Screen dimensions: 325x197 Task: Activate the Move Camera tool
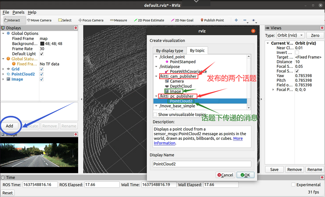click(x=39, y=20)
